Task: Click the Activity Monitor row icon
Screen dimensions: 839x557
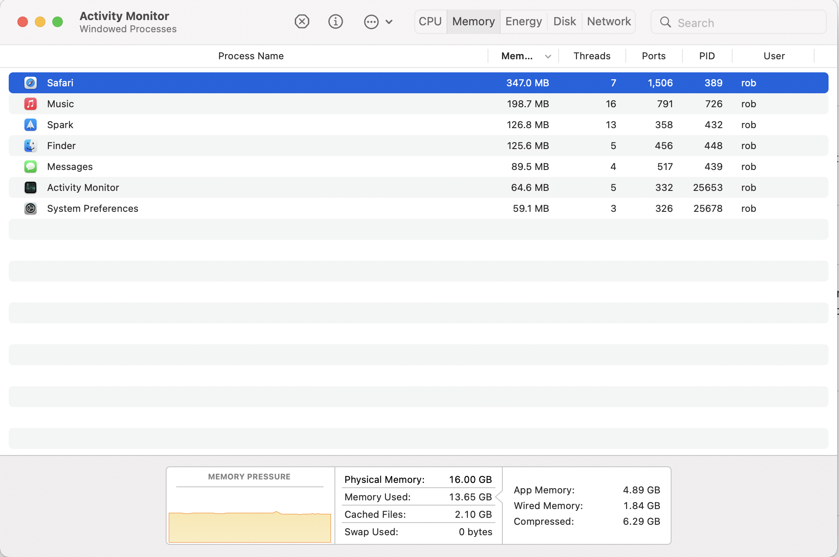Action: tap(31, 187)
